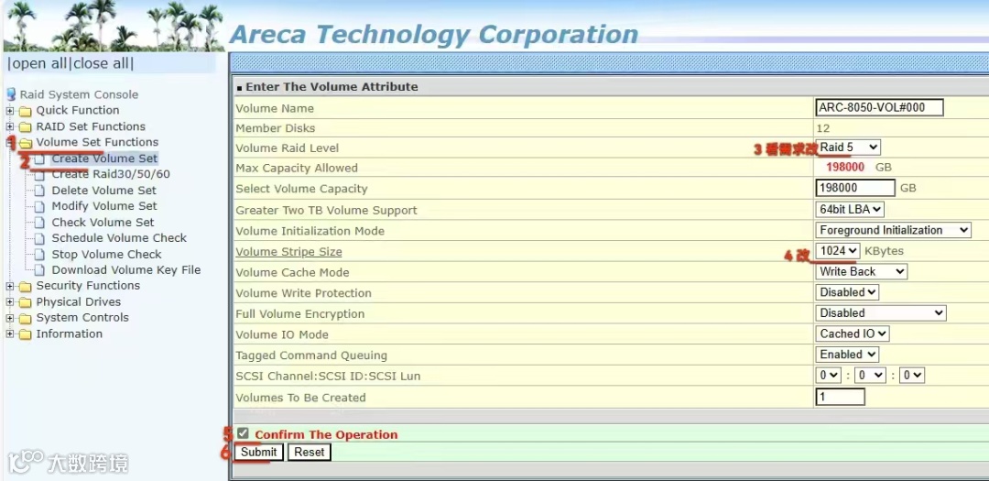Viewport: 989px width, 481px height.
Task: Click the Volumes To Be Created field
Action: 840,397
